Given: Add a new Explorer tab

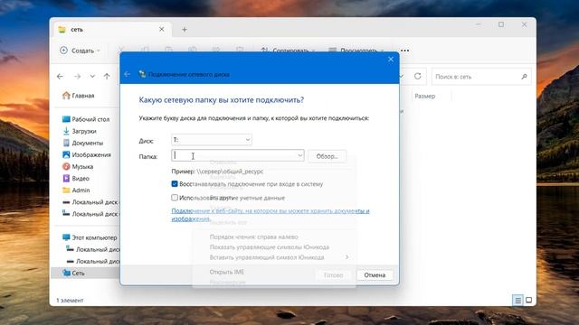Looking at the screenshot, I should pos(185,30).
